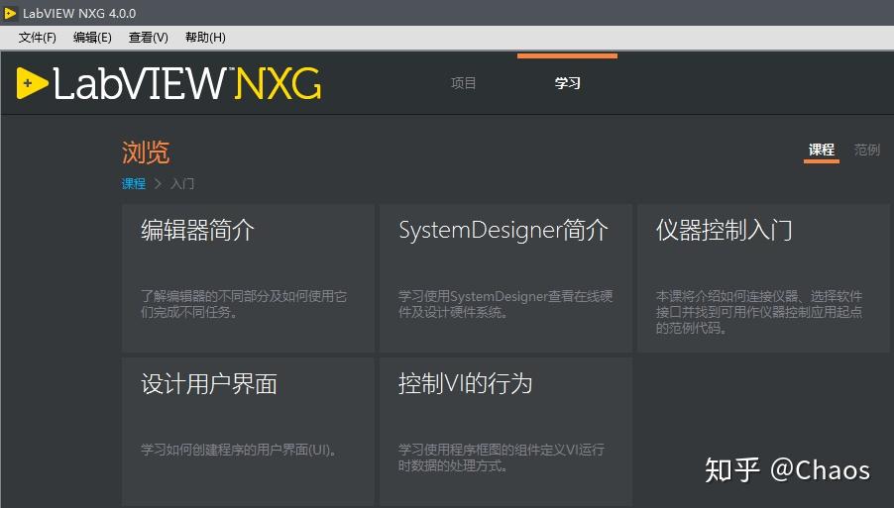Click description 学习使用SystemDesigner查看在线硬件

coord(505,304)
